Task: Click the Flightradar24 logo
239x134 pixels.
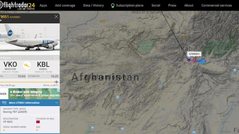Action: click(x=17, y=6)
